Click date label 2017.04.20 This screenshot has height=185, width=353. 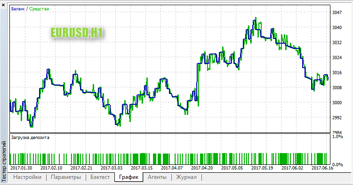coord(202,168)
